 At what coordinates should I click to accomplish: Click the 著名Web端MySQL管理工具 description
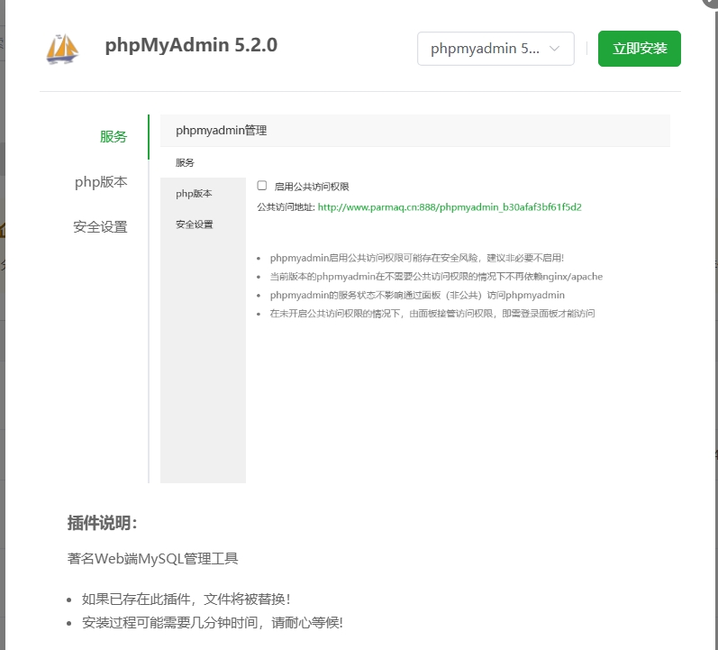coord(152,559)
